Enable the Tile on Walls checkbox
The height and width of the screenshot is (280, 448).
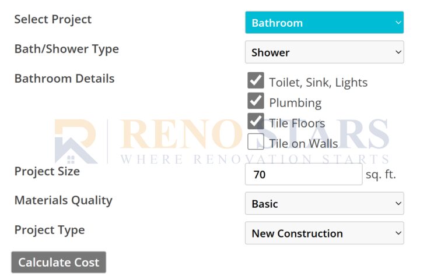coord(256,142)
